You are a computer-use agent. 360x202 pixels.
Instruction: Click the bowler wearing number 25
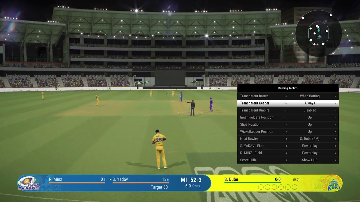point(159,149)
